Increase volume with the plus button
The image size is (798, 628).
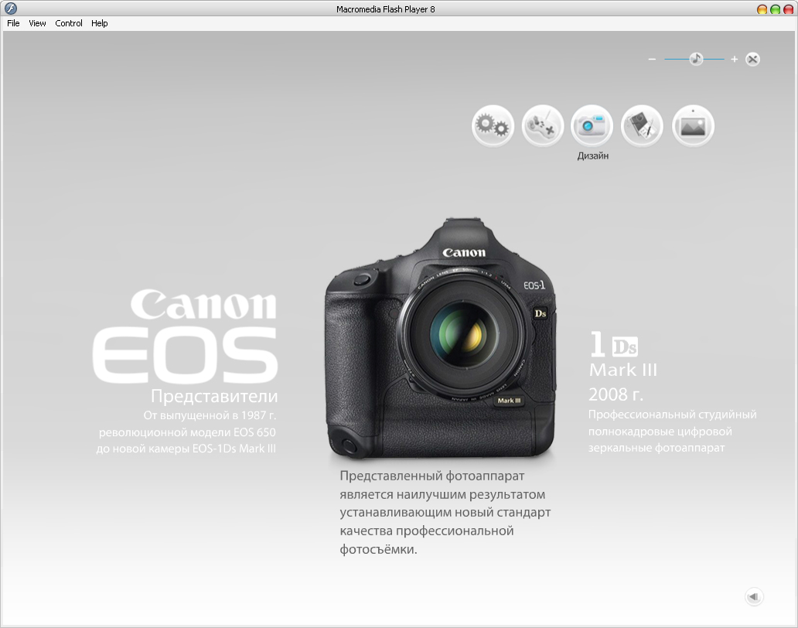[x=735, y=58]
